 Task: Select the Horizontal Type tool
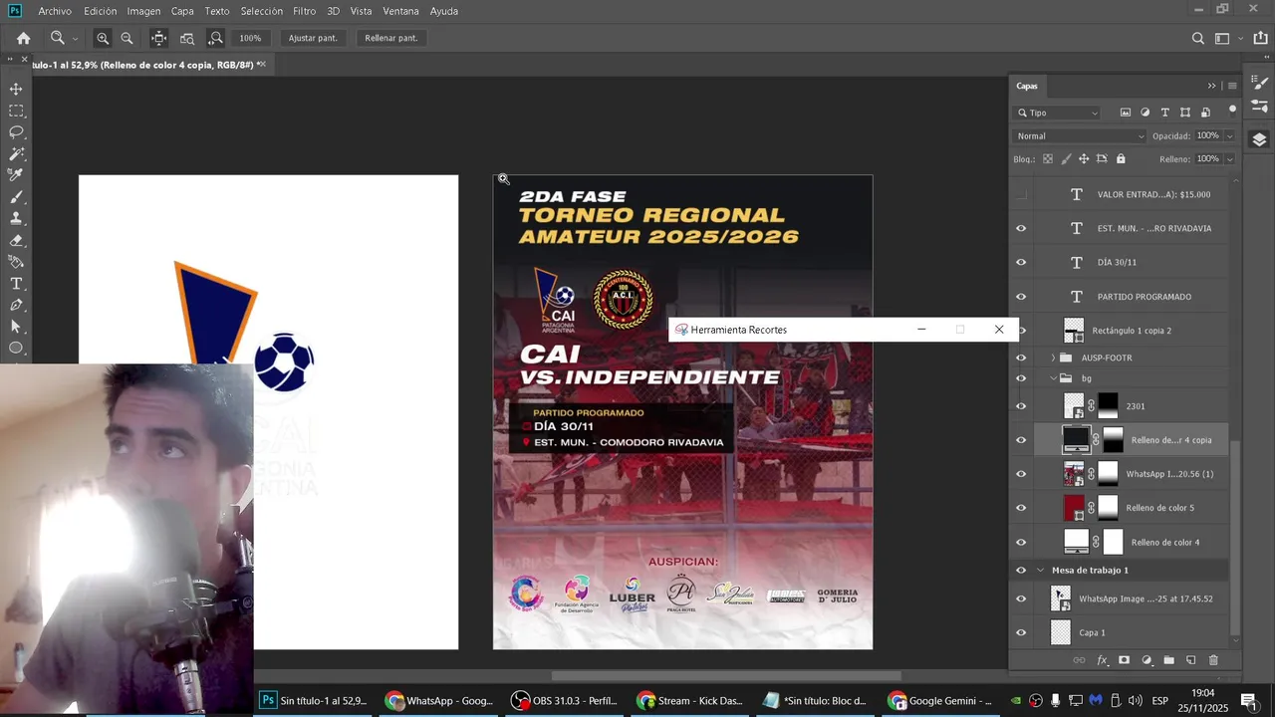pyautogui.click(x=16, y=284)
